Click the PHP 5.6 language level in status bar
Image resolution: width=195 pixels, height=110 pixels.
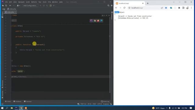tap(83, 104)
